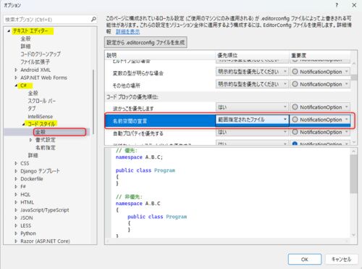The width and height of the screenshot is (362, 269).
Task: Open preference dropdown for その他の場所
Action: tap(252, 84)
